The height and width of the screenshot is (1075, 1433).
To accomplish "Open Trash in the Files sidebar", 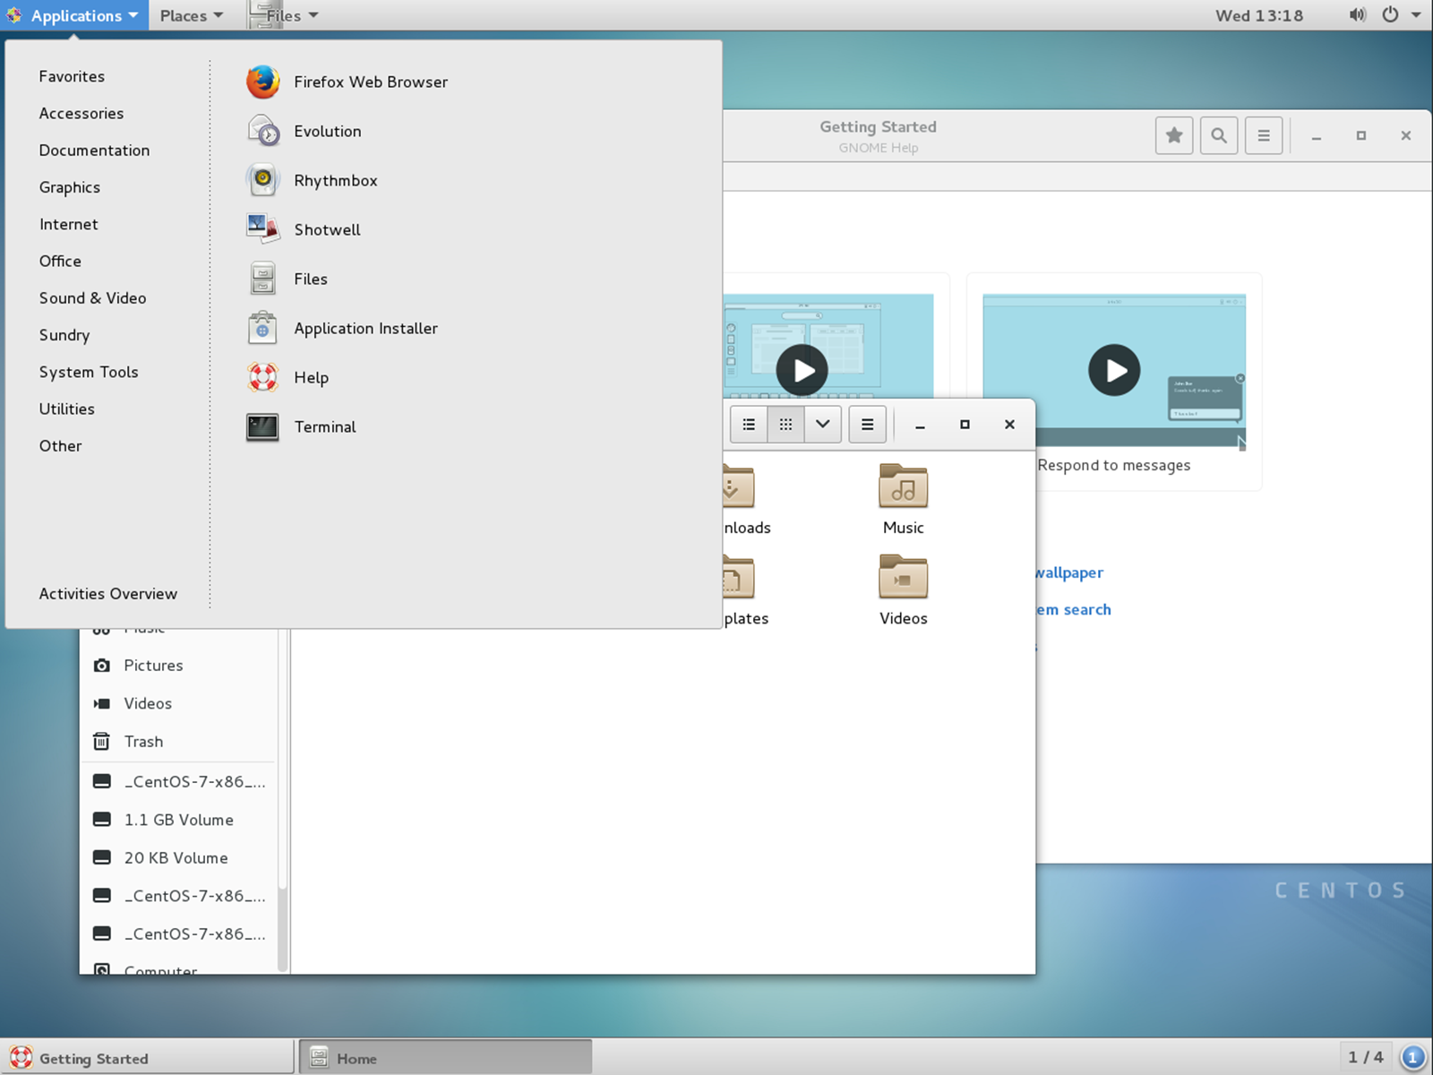I will click(x=143, y=742).
